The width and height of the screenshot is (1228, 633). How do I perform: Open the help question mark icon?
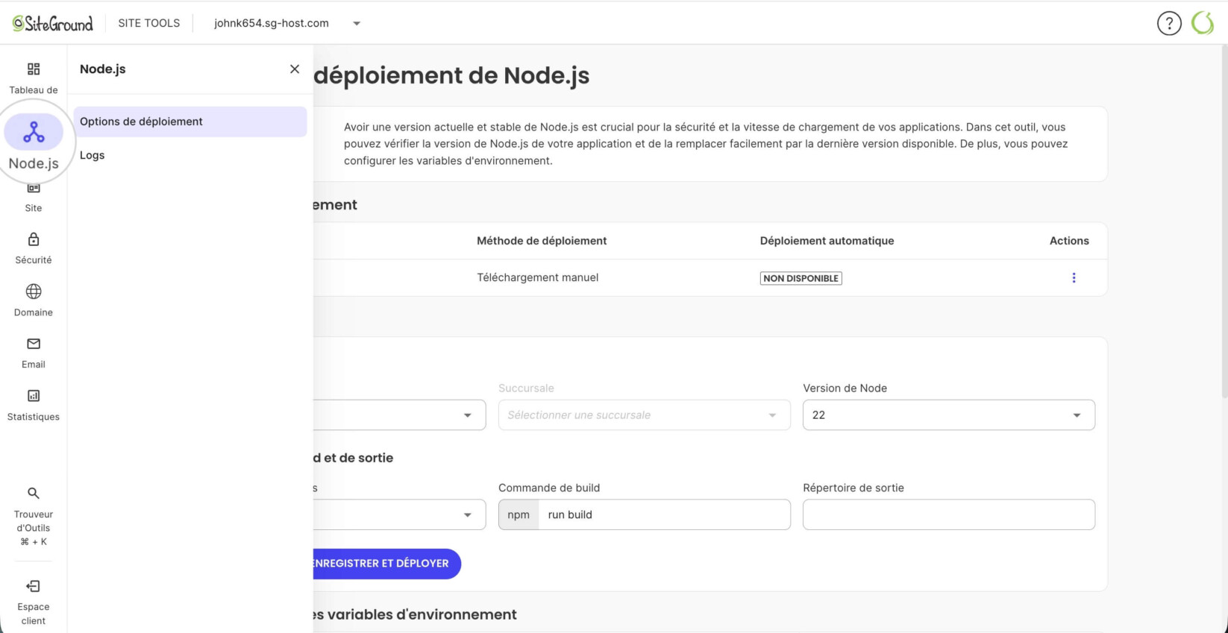coord(1169,23)
